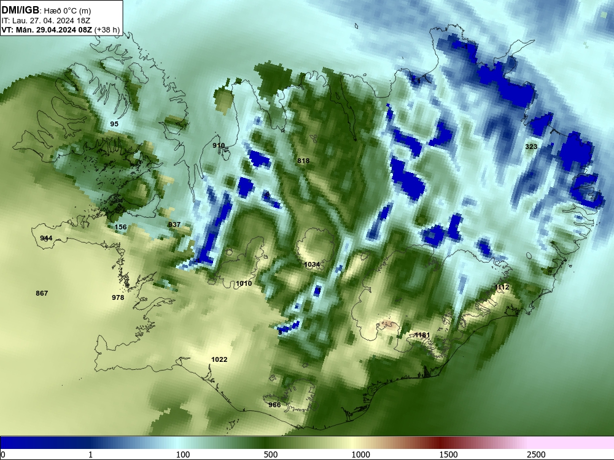Image resolution: width=614 pixels, height=460 pixels.
Task: Click the map value 95
Action: (x=114, y=124)
